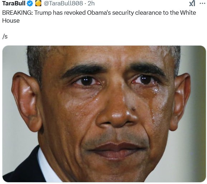The image size is (207, 184).
Task: Click the gold square affiliate badge
Action: tap(38, 3)
